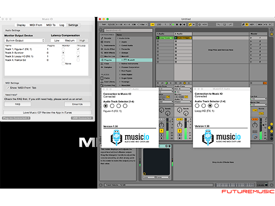
Task: Select monitor radio for Track 2 Sunrizer
Action: pyautogui.click(x=63, y=53)
